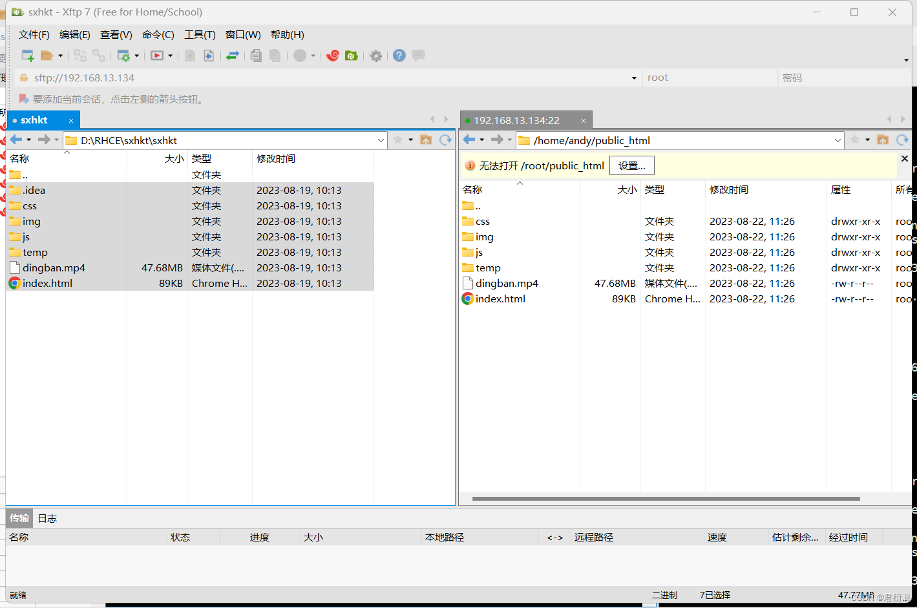
Task: Click the 设置... settings button
Action: point(632,165)
